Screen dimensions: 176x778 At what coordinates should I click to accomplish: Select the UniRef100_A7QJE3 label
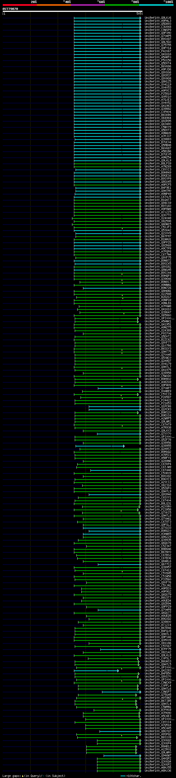coord(158,100)
